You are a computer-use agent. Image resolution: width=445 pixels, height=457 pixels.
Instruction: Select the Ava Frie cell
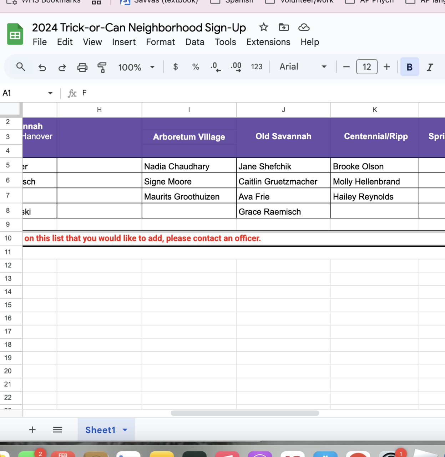[283, 196]
